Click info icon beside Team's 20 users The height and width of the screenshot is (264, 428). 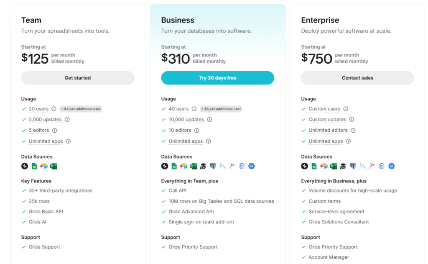click(54, 109)
